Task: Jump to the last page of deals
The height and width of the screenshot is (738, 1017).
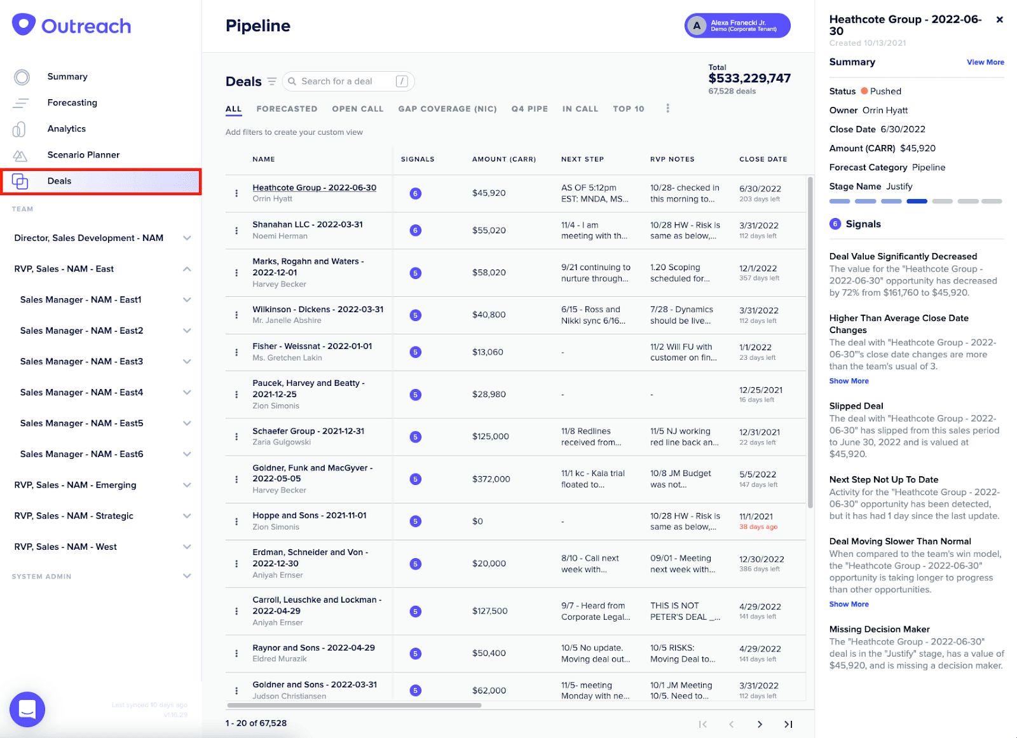Action: 788,724
